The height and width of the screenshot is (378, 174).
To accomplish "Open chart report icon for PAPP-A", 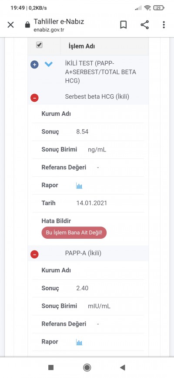I will coord(79,342).
